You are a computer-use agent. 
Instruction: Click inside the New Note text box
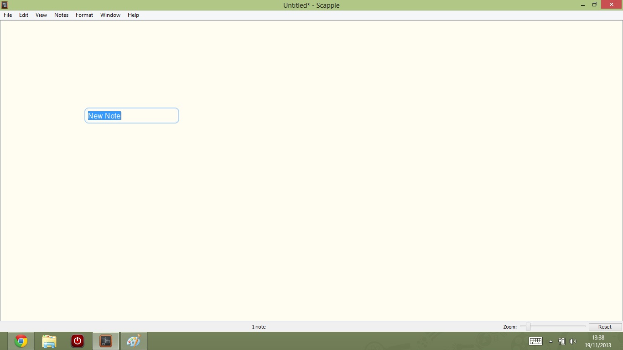(x=132, y=116)
